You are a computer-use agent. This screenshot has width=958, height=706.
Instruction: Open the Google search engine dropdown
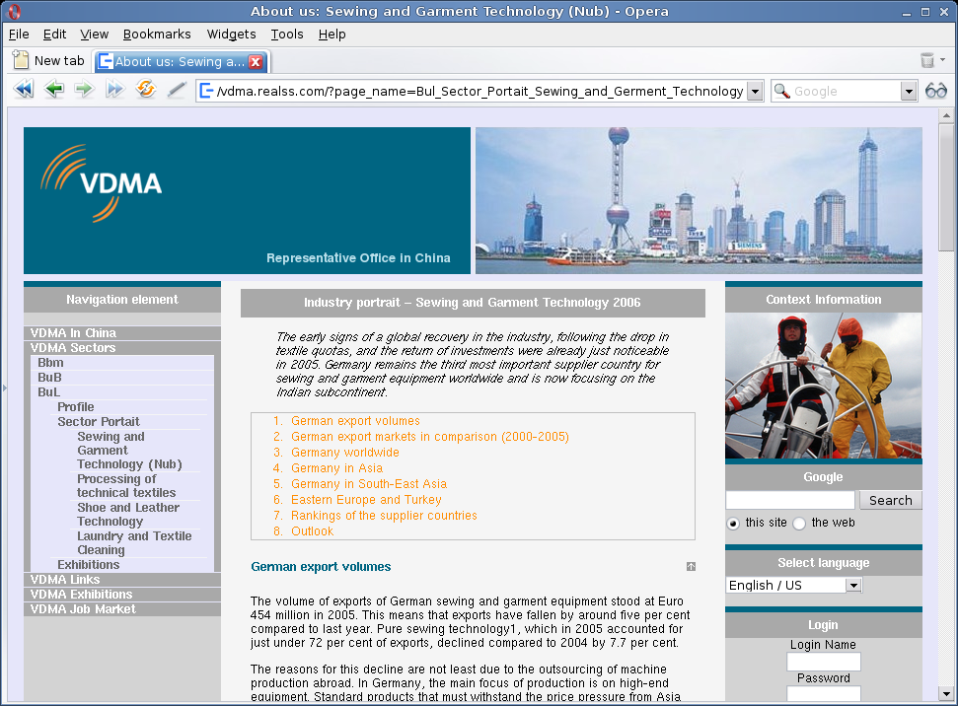tap(909, 91)
